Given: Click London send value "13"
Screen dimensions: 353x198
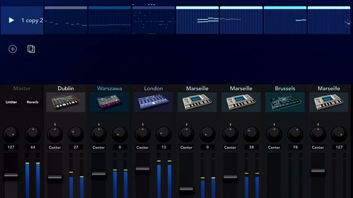Looking at the screenshot, I should click(x=164, y=147).
